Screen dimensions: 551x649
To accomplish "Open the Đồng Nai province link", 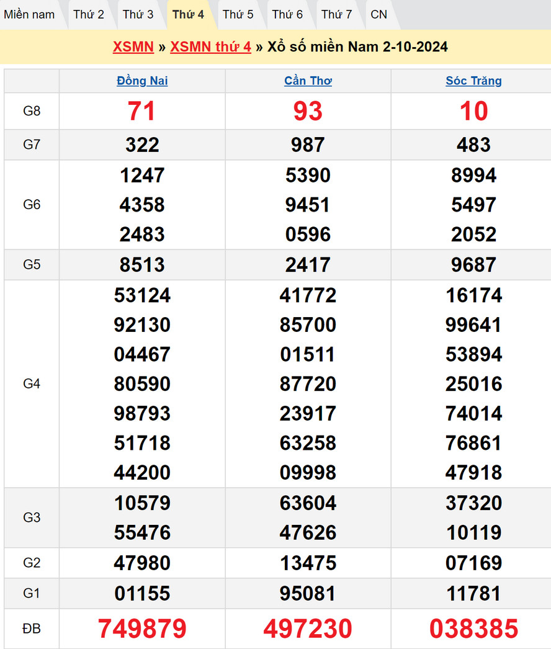I will click(142, 81).
